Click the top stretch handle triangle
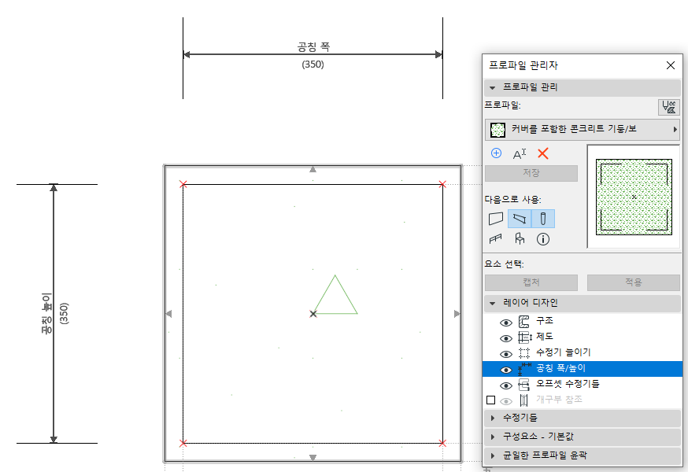 (313, 169)
